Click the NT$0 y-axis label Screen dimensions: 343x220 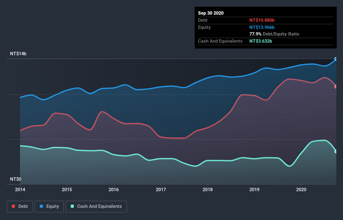click(15, 179)
